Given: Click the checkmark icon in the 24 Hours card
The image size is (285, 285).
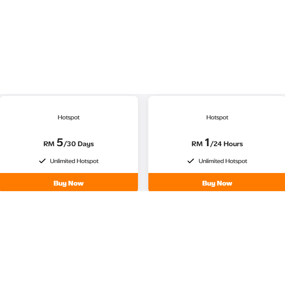Looking at the screenshot, I should coord(191,161).
